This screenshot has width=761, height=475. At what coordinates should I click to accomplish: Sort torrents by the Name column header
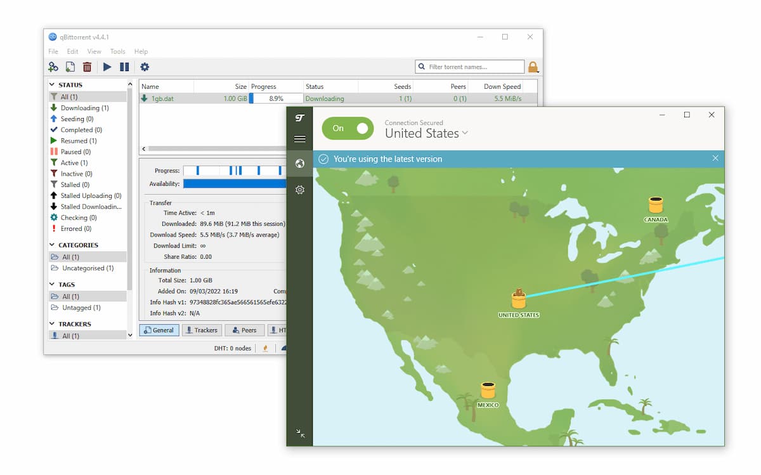tap(166, 86)
